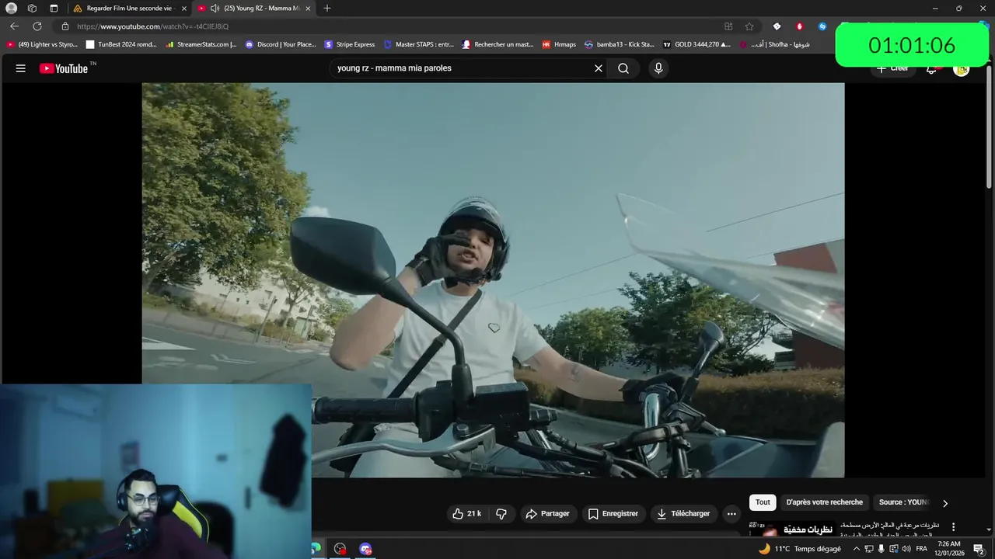Close the Regarder Film tab
Screen dimensions: 995x559
(184, 8)
